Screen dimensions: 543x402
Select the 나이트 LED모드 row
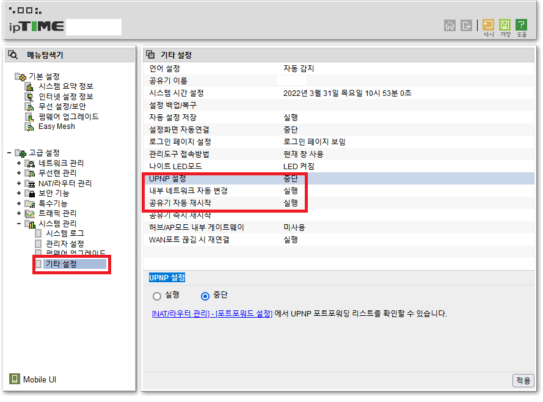click(x=338, y=167)
